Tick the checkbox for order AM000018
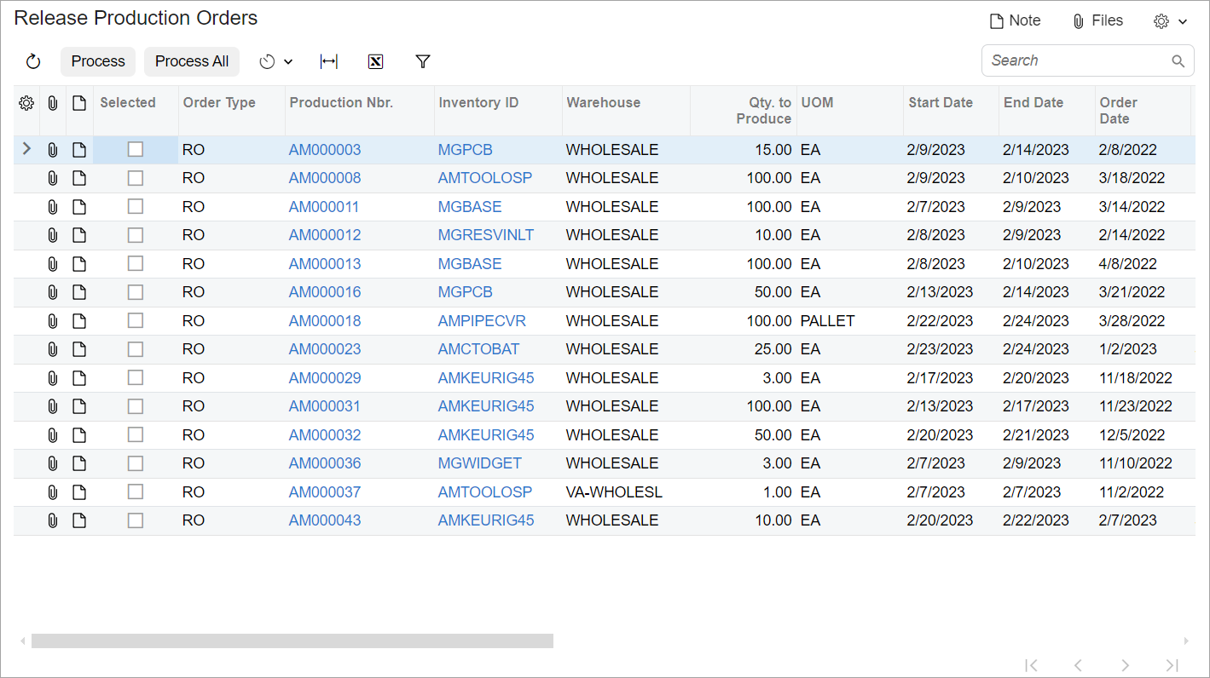Image resolution: width=1210 pixels, height=678 pixels. (x=136, y=321)
